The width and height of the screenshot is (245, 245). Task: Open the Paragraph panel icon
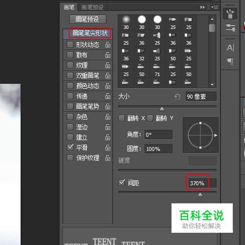point(230,62)
